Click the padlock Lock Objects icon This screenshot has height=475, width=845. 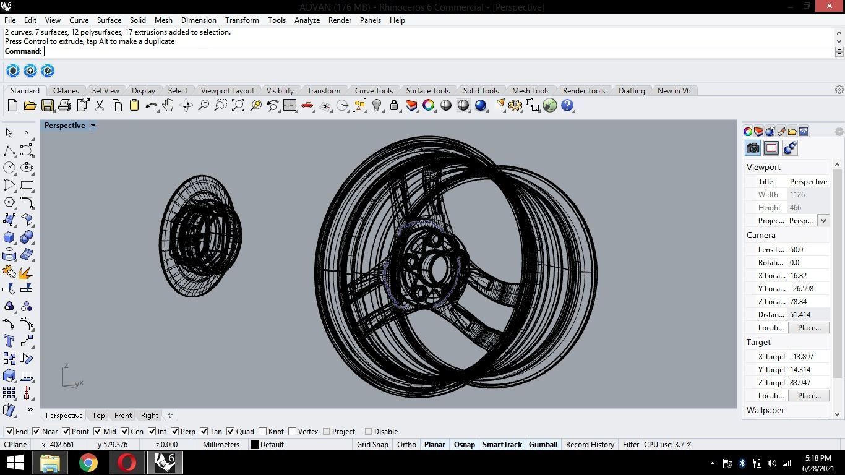(x=393, y=106)
